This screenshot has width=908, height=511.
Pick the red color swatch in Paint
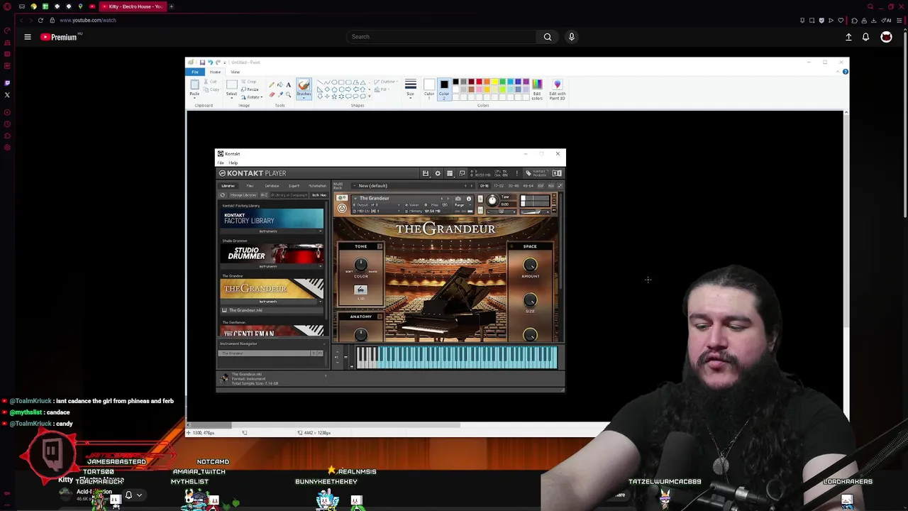coord(479,82)
